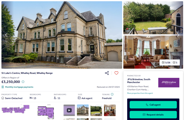Screen dimensions: 184x120
Task: Open the wide floorplan thumbnail
Action: (x=16, y=109)
